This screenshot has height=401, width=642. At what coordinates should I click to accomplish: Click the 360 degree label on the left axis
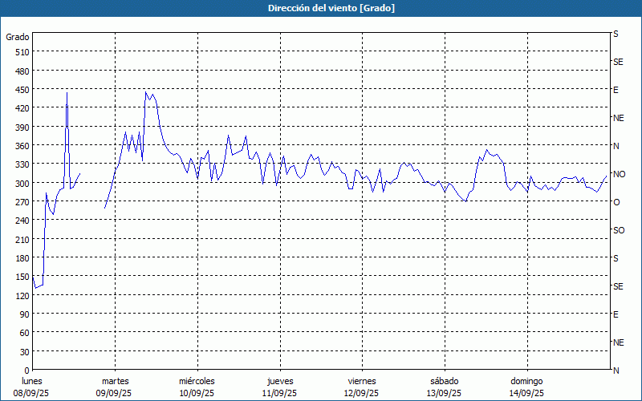[x=21, y=146]
